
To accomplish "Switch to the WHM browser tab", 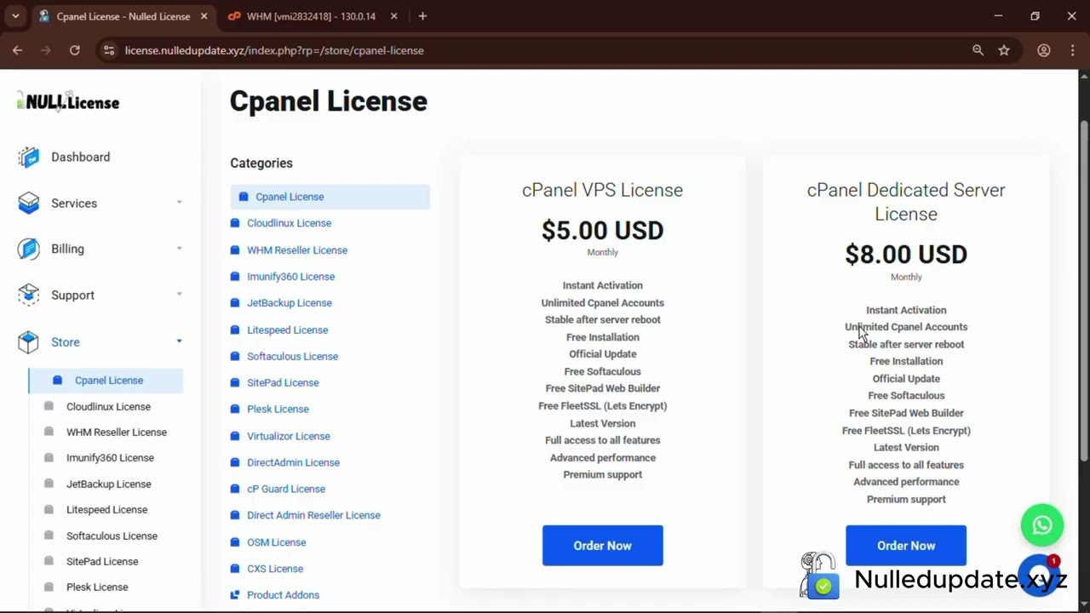I will (311, 16).
